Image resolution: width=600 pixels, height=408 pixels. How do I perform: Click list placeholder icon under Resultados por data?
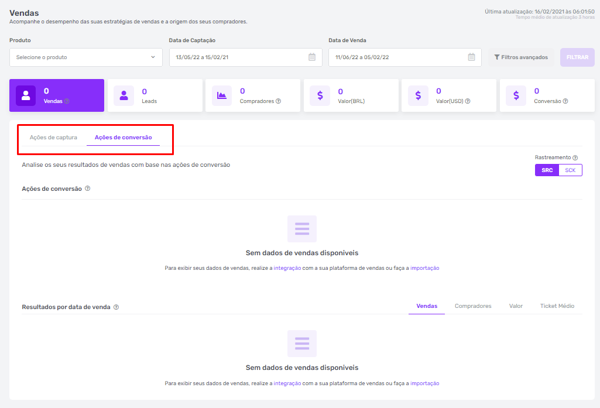[x=302, y=344]
